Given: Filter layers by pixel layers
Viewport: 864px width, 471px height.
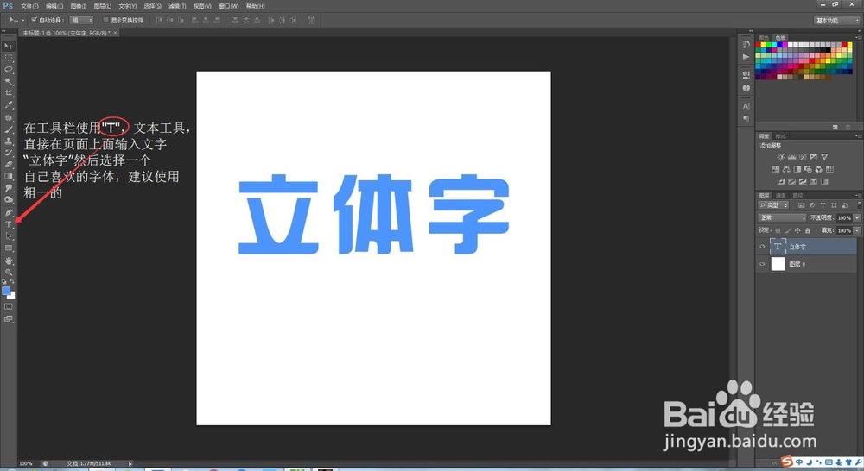Looking at the screenshot, I should pos(801,205).
